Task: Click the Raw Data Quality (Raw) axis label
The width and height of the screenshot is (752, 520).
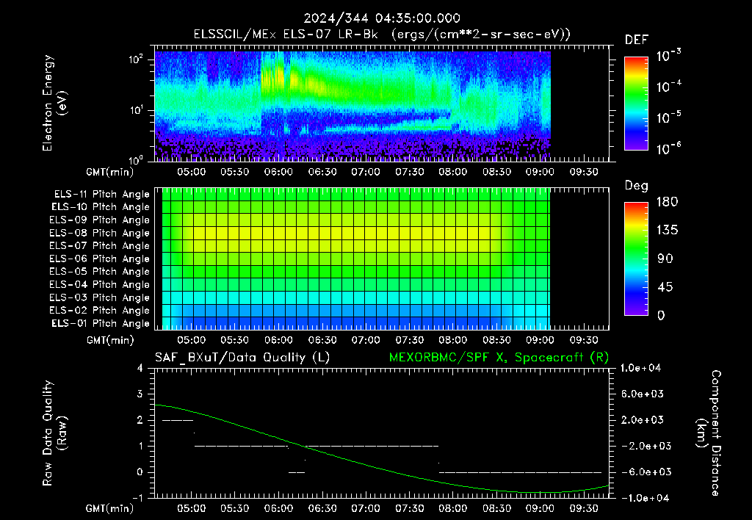Action: pos(54,433)
